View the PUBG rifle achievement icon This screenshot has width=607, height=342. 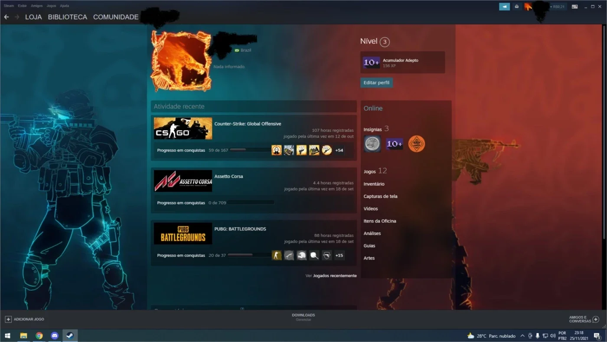coord(289,255)
